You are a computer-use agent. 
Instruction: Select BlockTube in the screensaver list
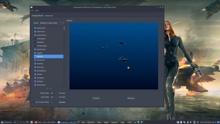[x=48, y=85]
